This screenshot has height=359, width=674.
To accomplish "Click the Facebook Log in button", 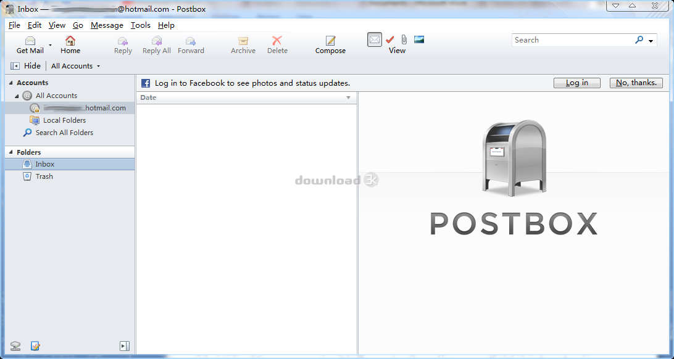I will click(576, 83).
